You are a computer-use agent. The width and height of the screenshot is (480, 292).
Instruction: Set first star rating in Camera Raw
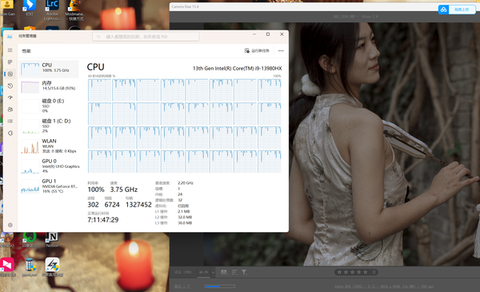(x=339, y=272)
